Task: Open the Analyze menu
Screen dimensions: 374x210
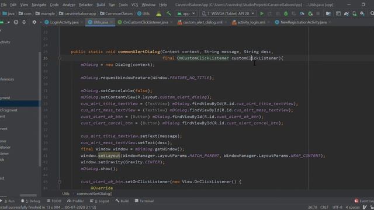Action: (x=69, y=5)
